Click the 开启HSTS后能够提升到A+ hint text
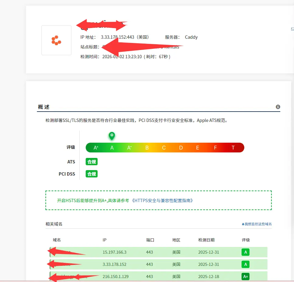Image resolution: width=294 pixels, height=282 pixels. [93, 201]
